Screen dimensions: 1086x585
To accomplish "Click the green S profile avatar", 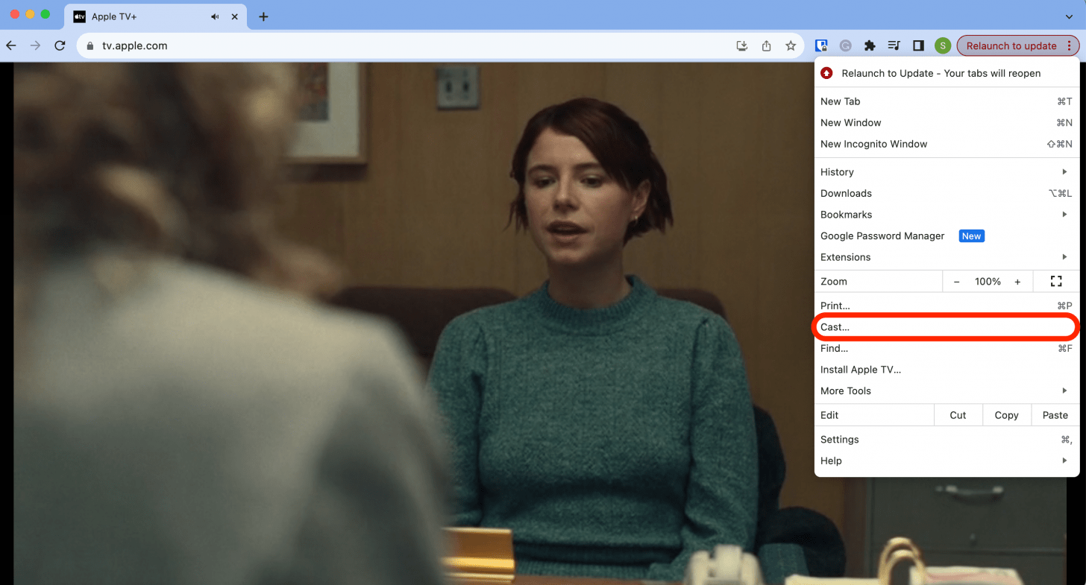I will click(x=943, y=45).
